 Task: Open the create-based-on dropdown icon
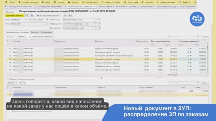point(70,15)
